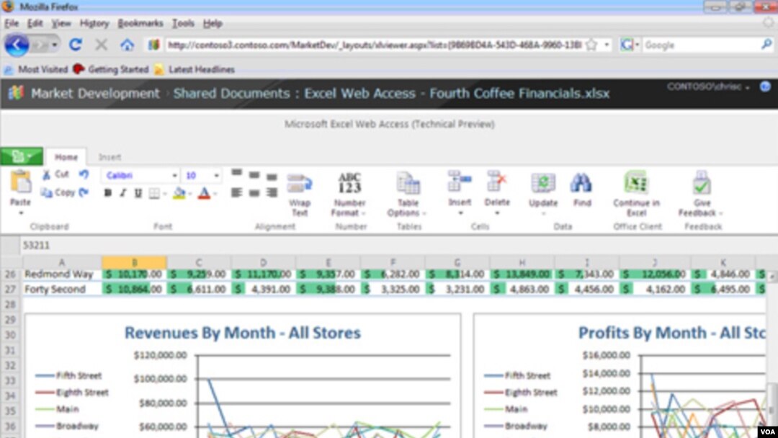The width and height of the screenshot is (778, 438).
Task: Toggle Italic formatting
Action: coord(123,194)
